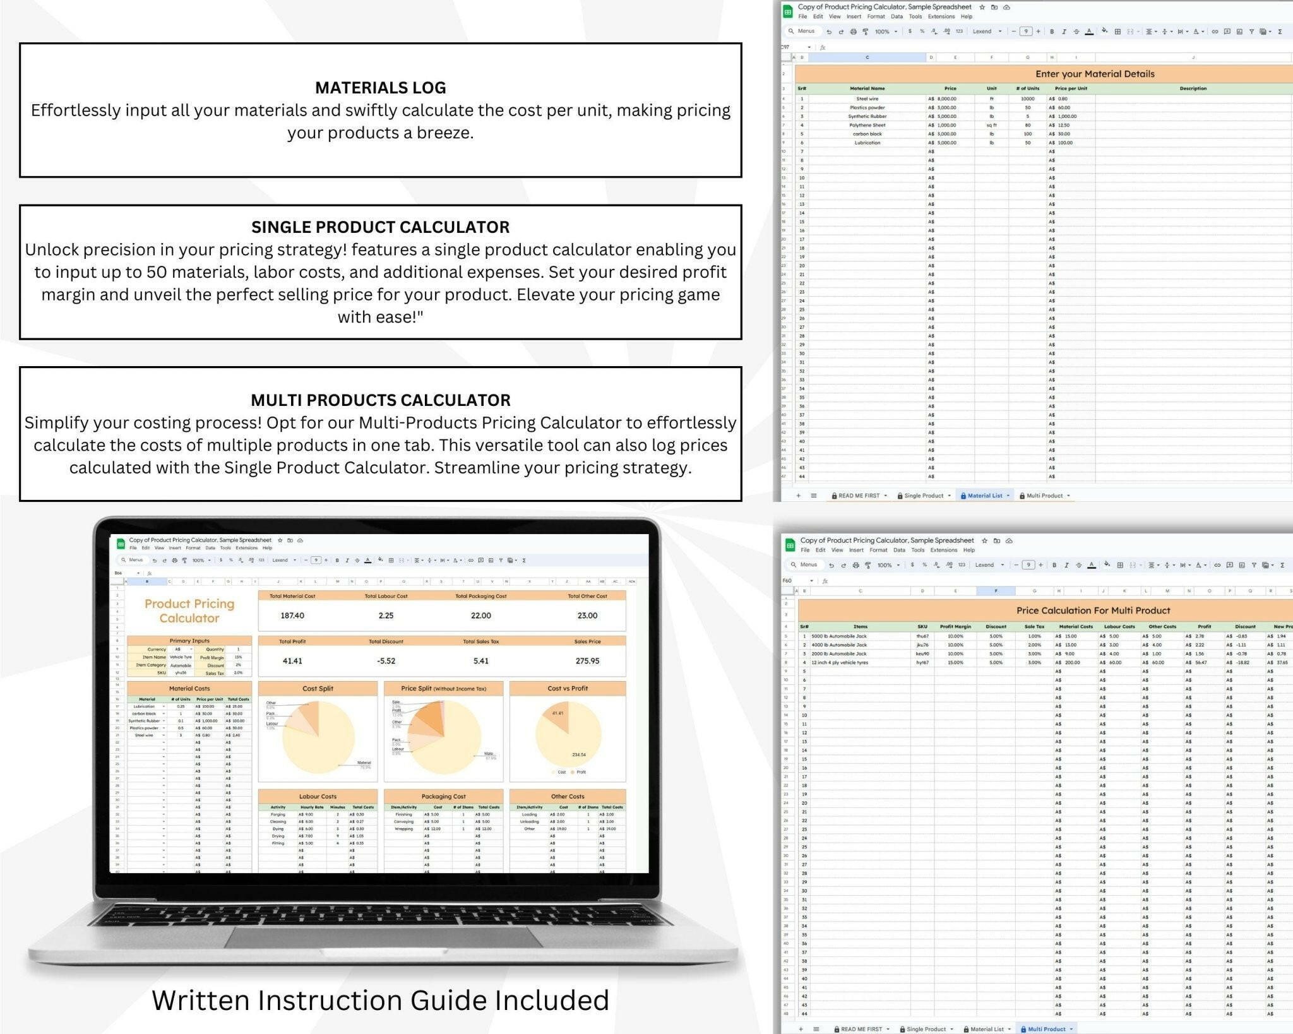Image resolution: width=1293 pixels, height=1034 pixels.
Task: Toggle bold formatting
Action: (1051, 32)
